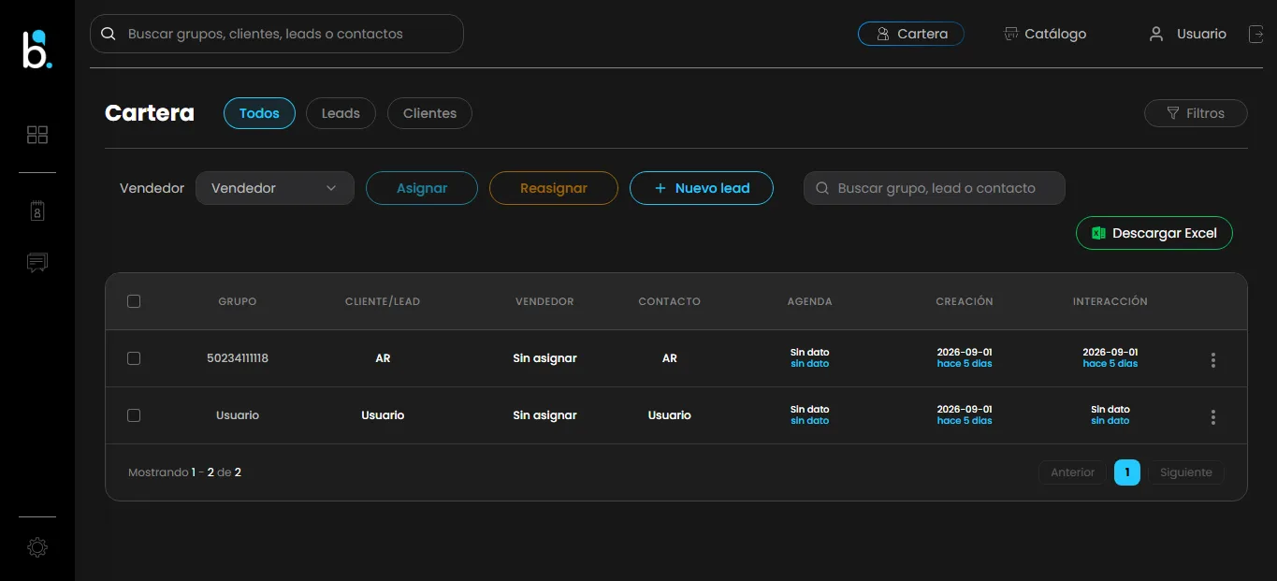Open the three-dot menu for Usuario row
The image size is (1277, 581).
pos(1213,417)
